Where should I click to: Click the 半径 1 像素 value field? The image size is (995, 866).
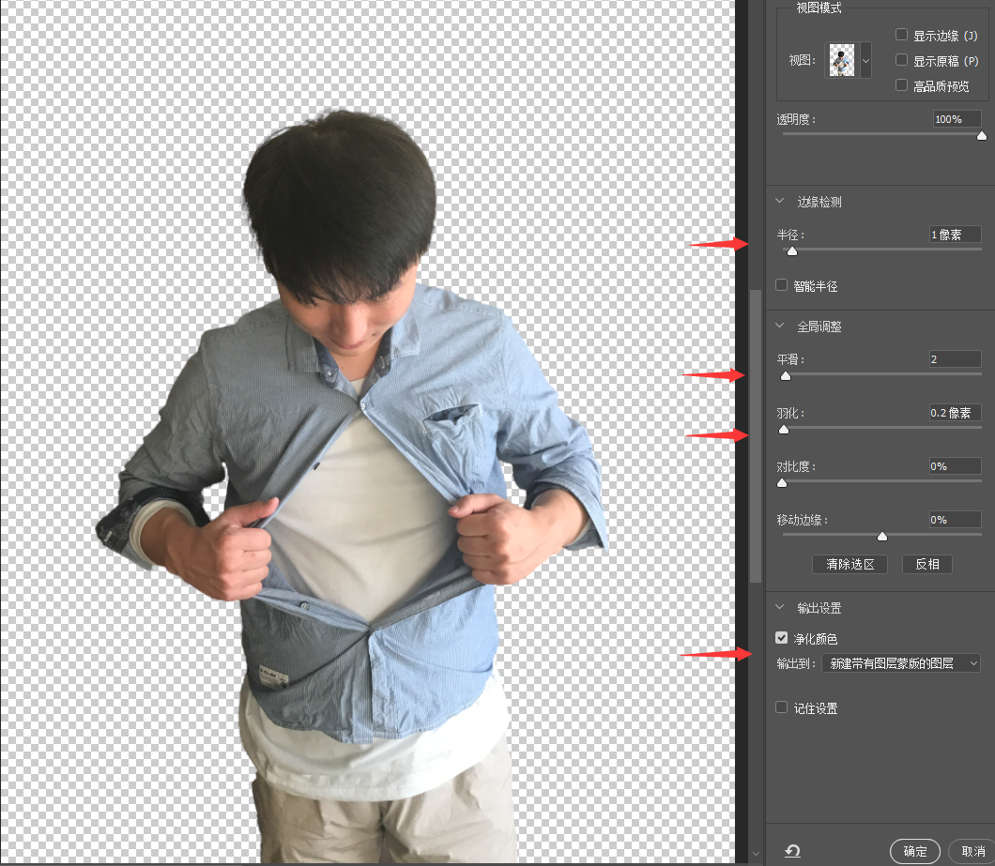(x=955, y=235)
